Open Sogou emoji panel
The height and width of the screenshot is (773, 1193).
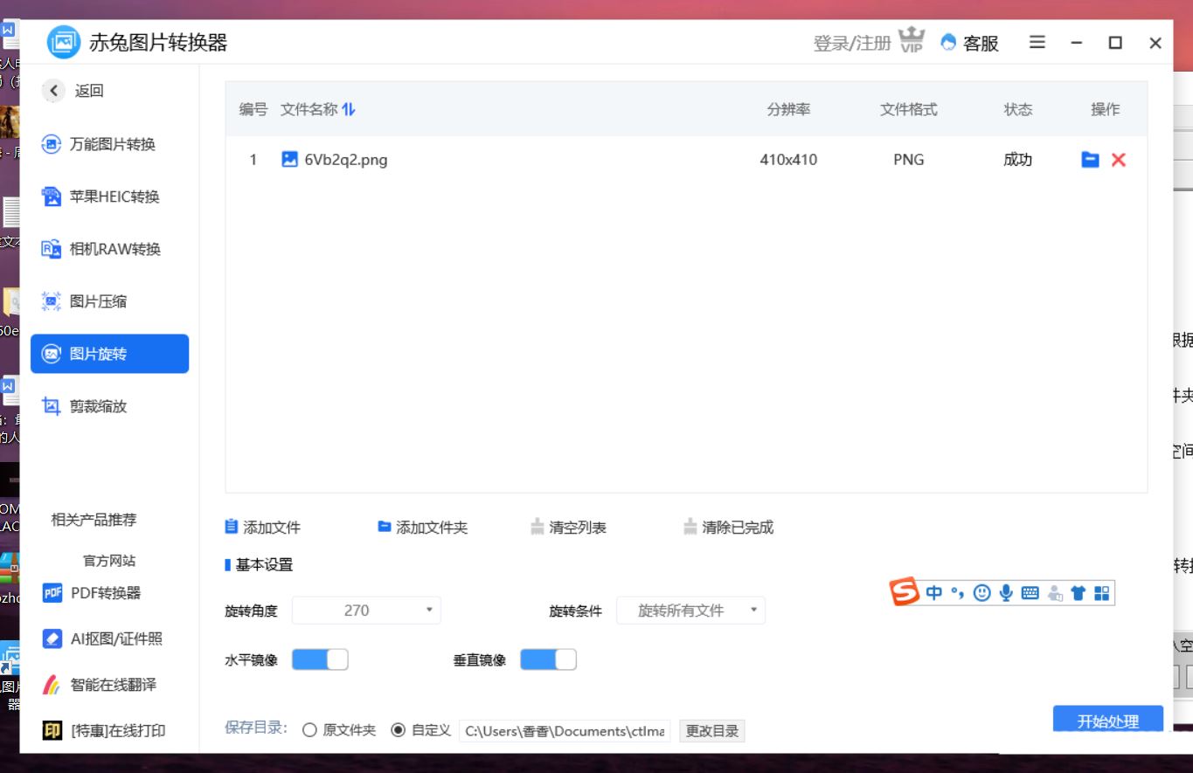point(982,593)
